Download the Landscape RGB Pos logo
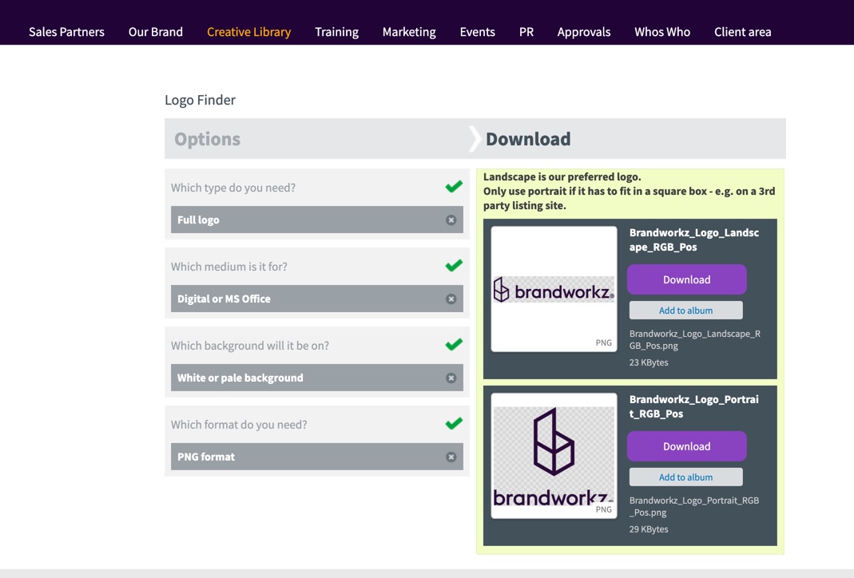This screenshot has width=854, height=578. click(686, 279)
